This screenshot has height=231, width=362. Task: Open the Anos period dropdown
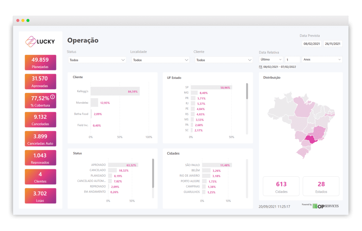pos(322,59)
